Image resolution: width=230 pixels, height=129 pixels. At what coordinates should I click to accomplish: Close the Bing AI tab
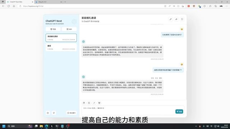tap(61, 2)
